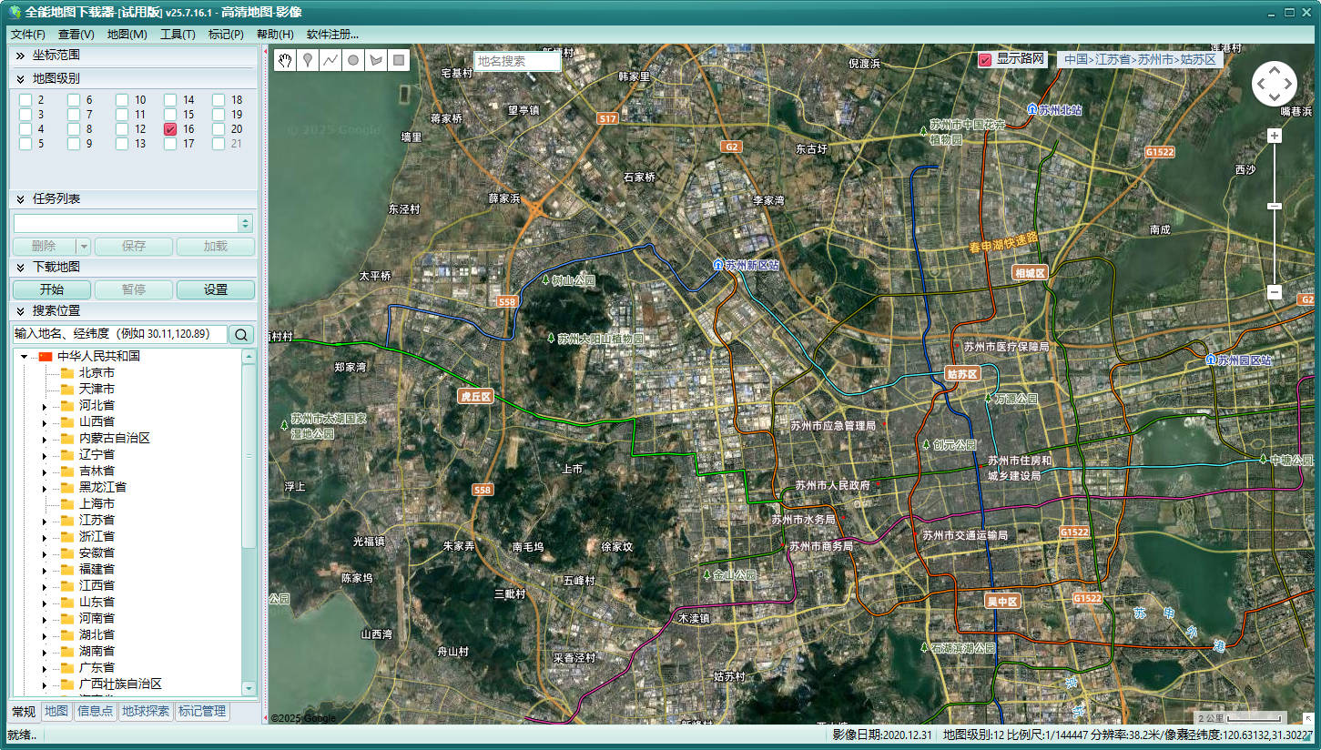The image size is (1321, 750).
Task: Expand the 河北省 tree node
Action: coord(44,406)
